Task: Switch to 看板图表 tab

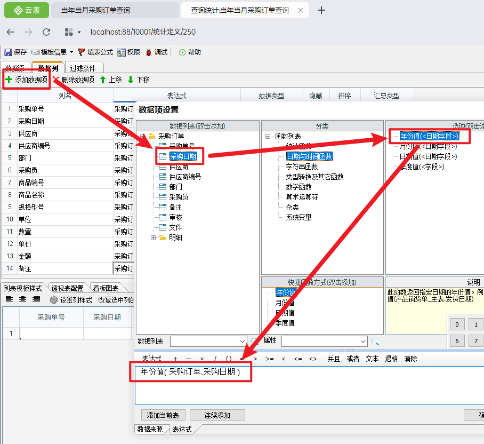Action: pos(106,288)
